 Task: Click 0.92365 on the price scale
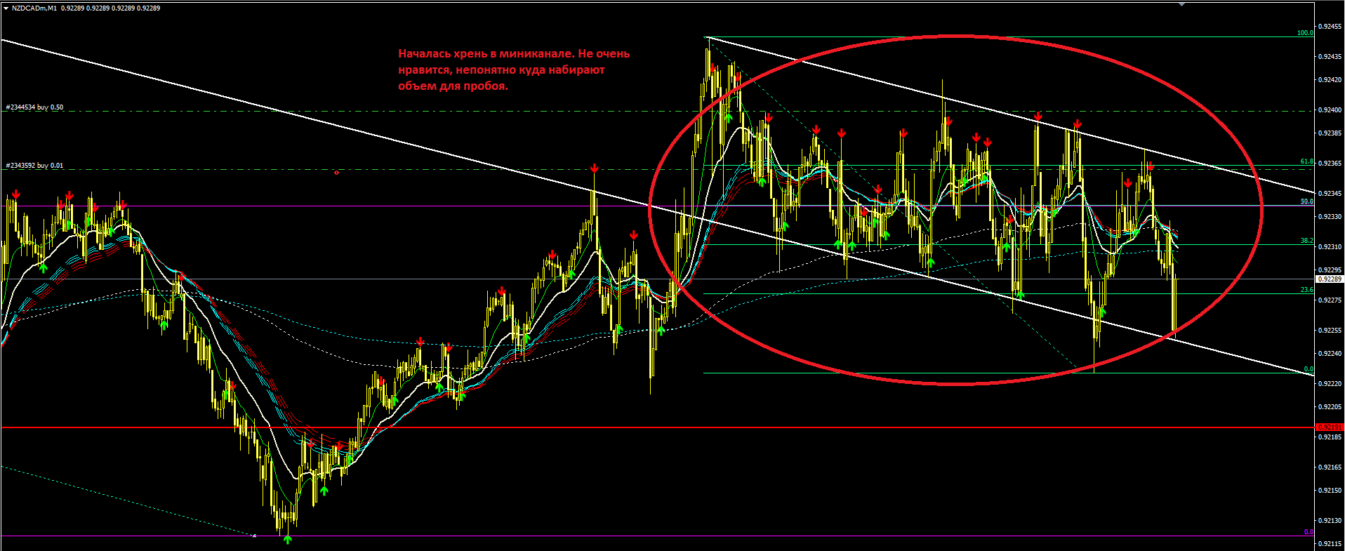pos(1330,164)
